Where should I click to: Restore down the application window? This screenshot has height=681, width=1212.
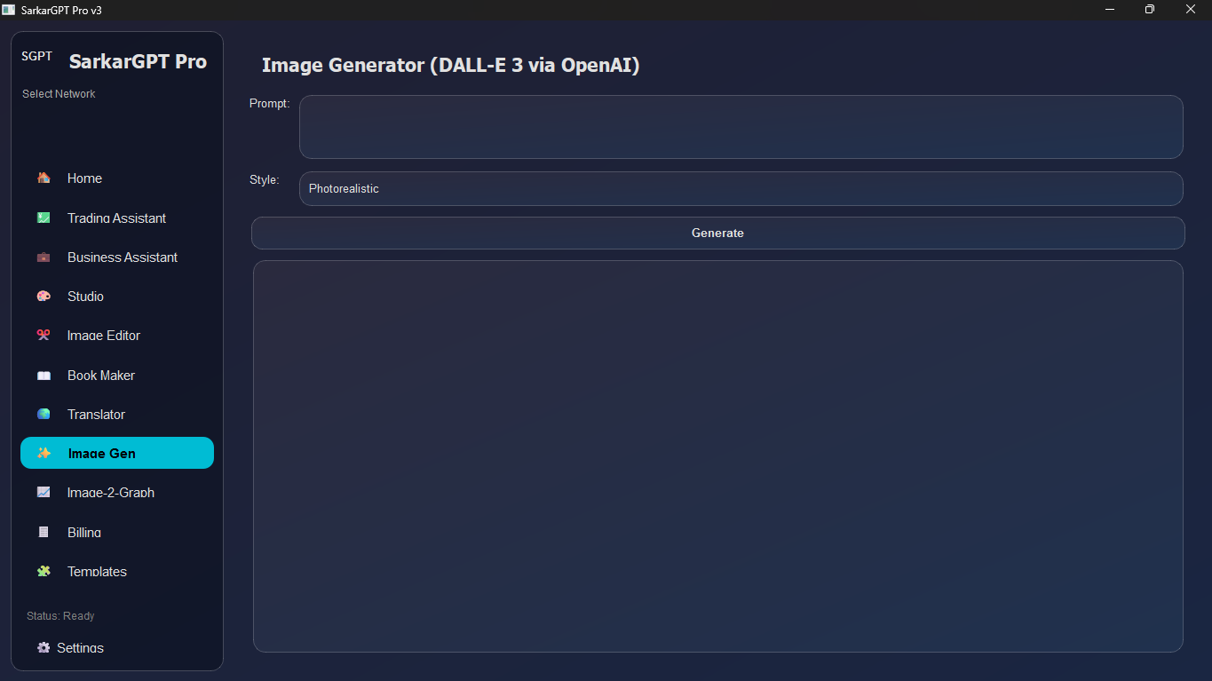pyautogui.click(x=1150, y=9)
